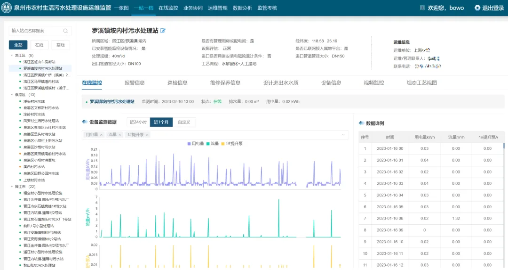Select station 溪西村污水站 in the tree
Viewport: 508px width, 270px height.
click(34, 167)
